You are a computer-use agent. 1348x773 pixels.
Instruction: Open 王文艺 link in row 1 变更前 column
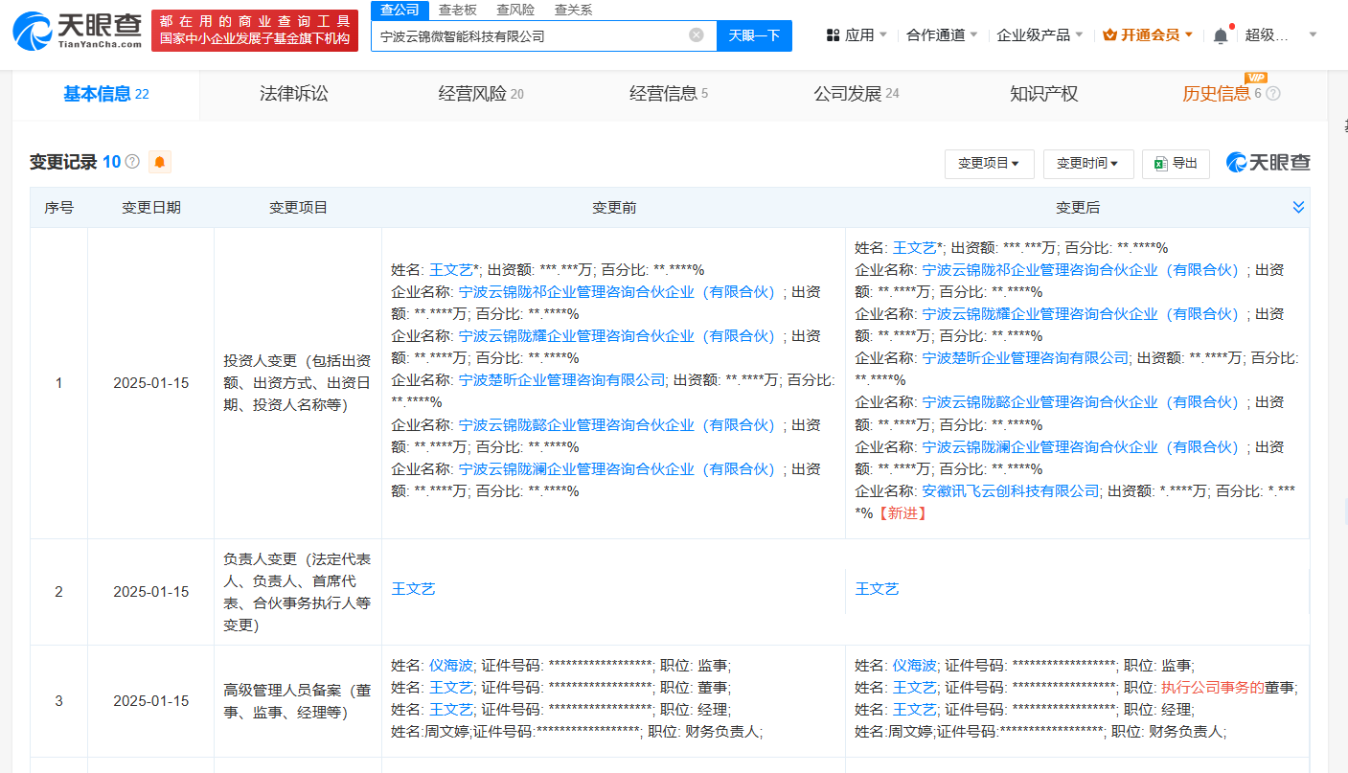(x=451, y=269)
